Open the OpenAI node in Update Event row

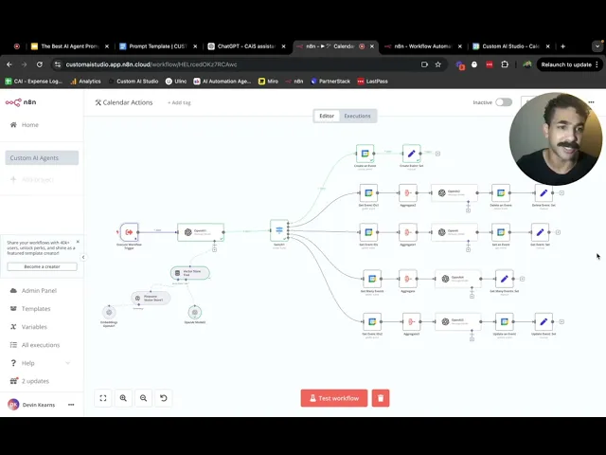pyautogui.click(x=458, y=321)
